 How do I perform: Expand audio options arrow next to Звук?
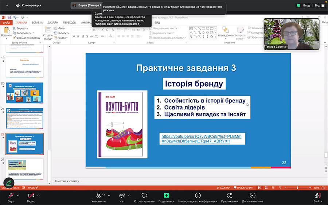[x=18, y=194]
